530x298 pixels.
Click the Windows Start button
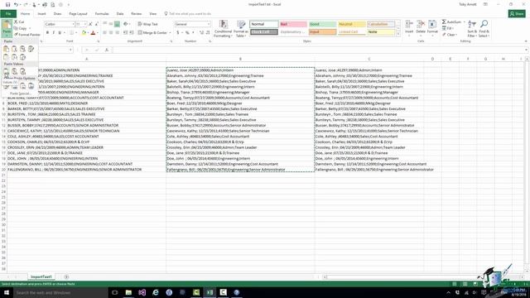[7, 292]
